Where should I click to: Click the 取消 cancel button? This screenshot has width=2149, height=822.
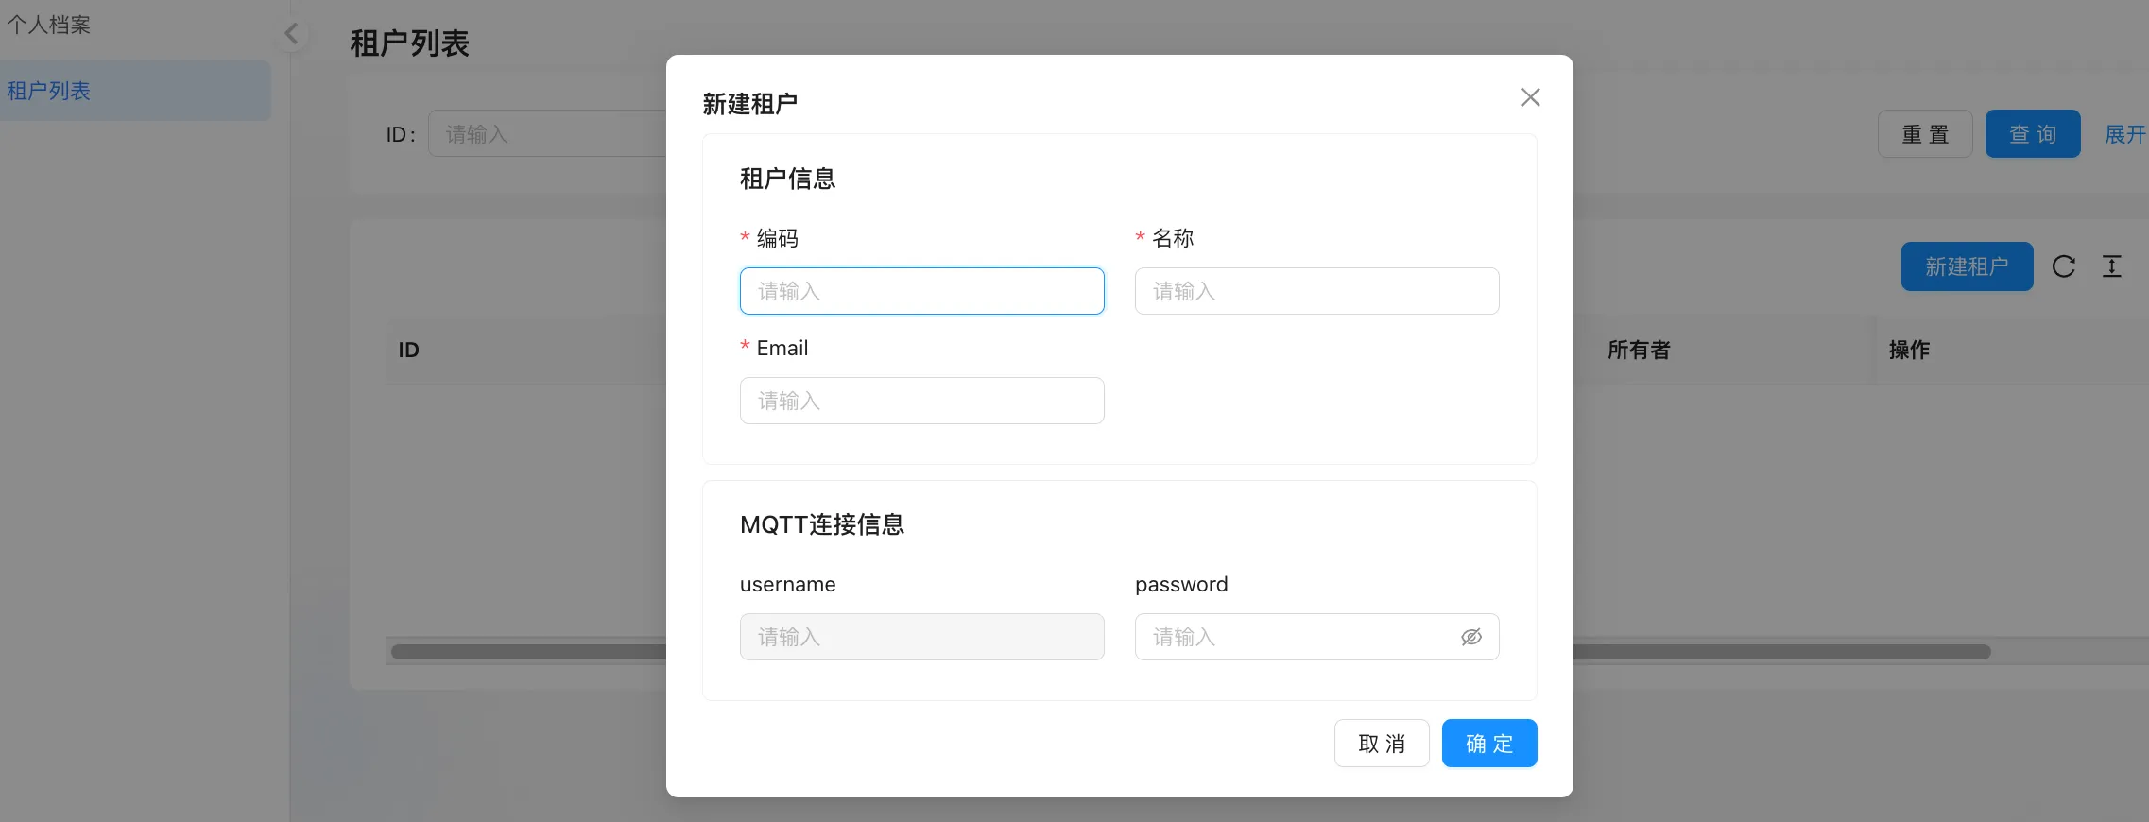click(1381, 744)
